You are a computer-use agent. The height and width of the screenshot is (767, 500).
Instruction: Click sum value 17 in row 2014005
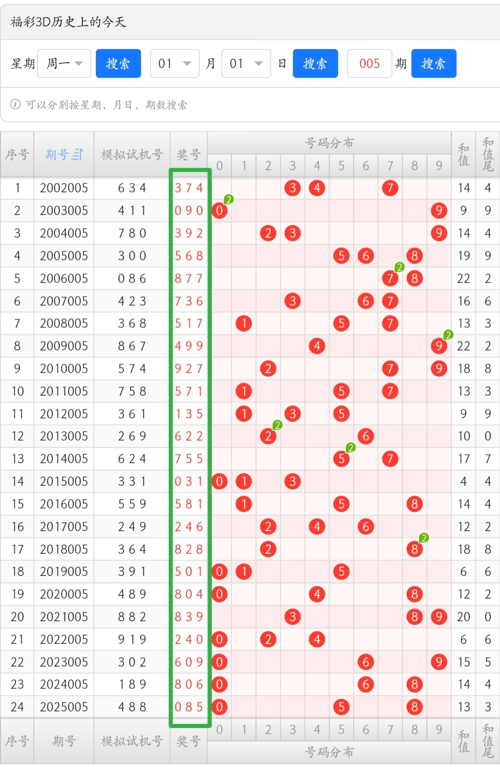click(464, 459)
